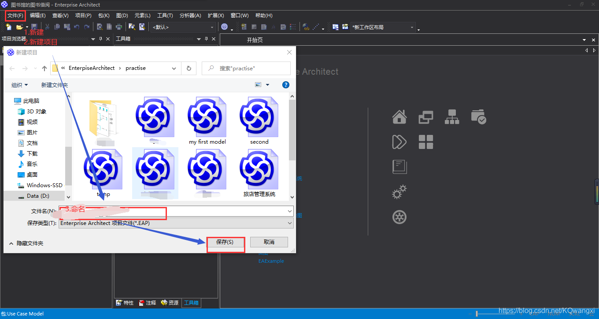Screen dimensions: 599x319
Task: Open the default style dropdown in toolbar
Action: 212,27
